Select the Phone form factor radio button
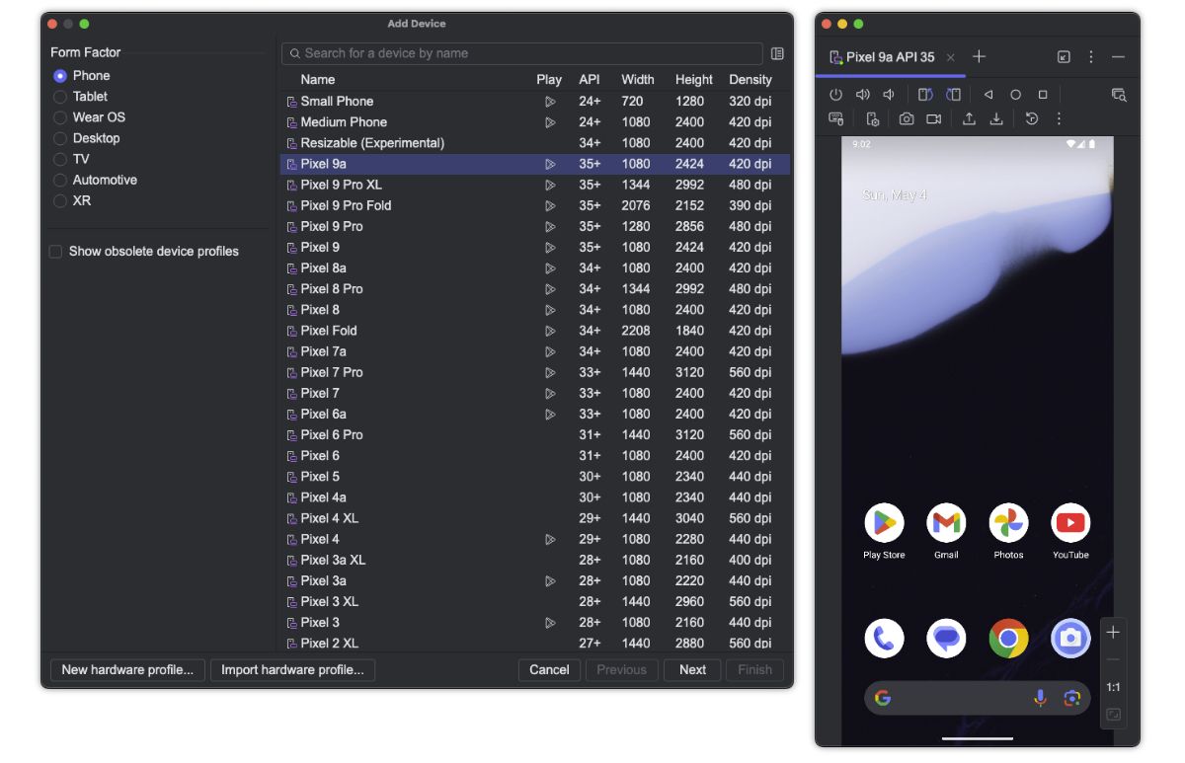This screenshot has width=1185, height=763. 59,75
